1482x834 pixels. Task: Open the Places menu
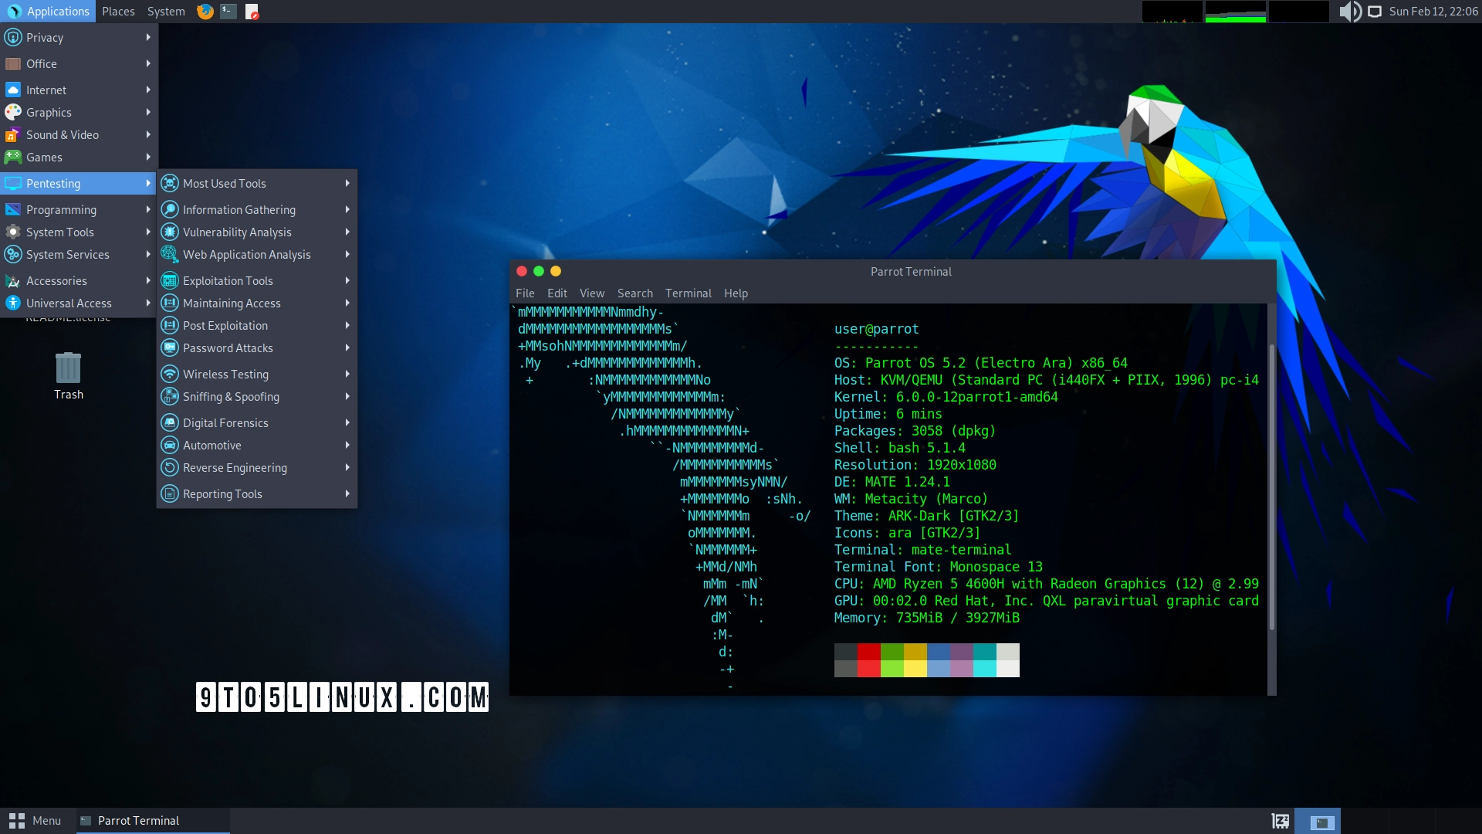pos(117,11)
